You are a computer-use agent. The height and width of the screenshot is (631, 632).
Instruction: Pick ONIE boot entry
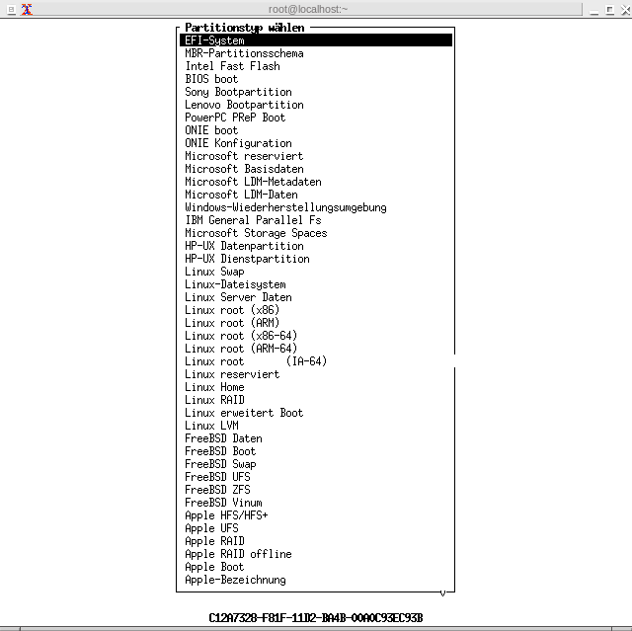[211, 130]
